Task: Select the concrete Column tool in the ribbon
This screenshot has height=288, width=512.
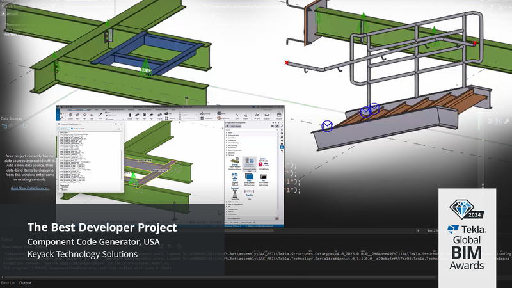Action: tap(130, 116)
